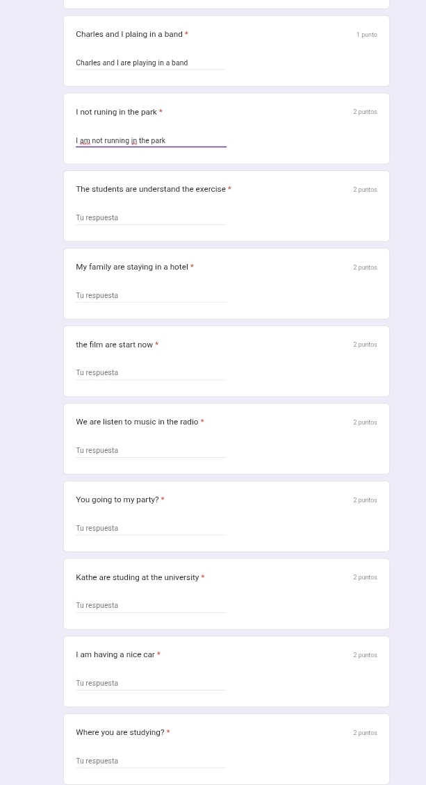Screen dimensions: 426x785
Task: Select answer field for 'The students are understand the exercise'
Action: [151, 217]
